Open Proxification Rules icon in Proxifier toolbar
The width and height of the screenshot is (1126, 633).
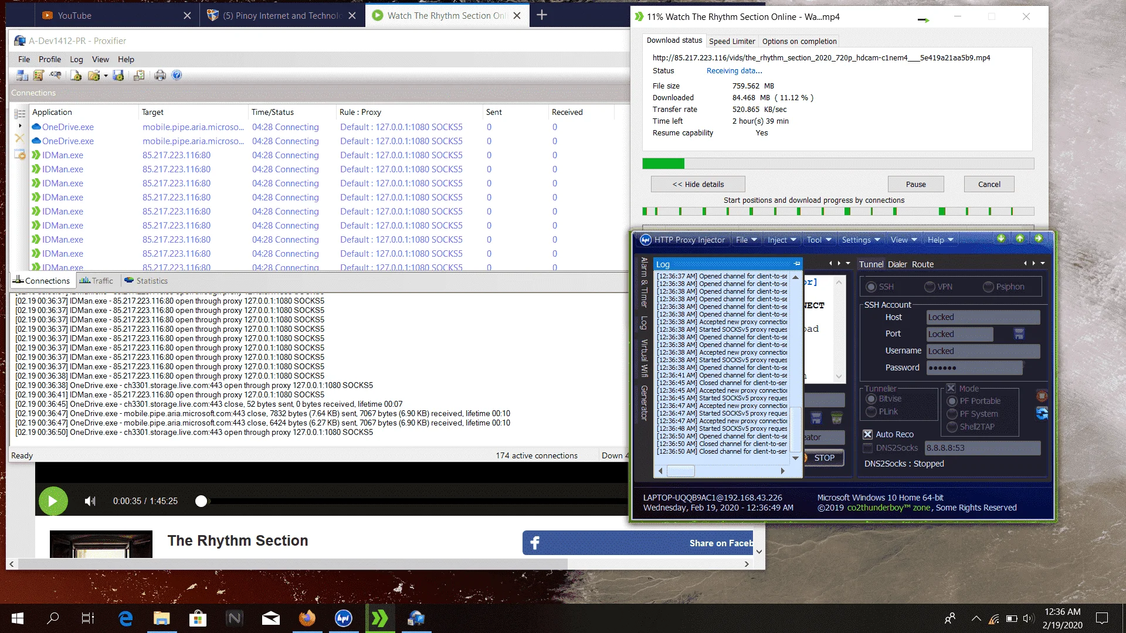pos(39,76)
